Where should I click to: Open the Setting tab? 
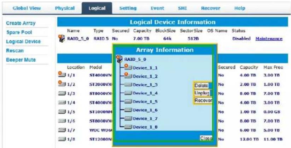[x=128, y=8]
